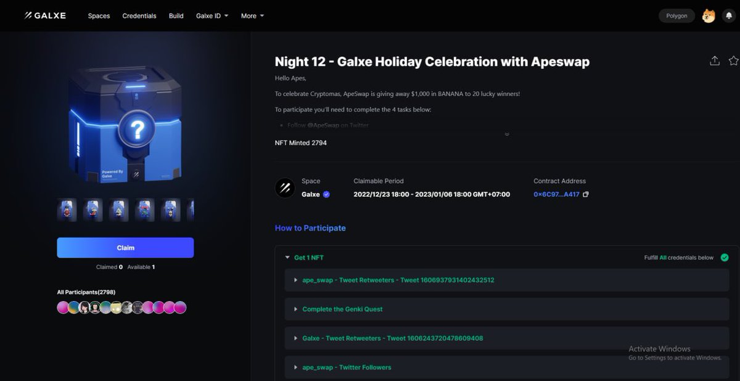Click Fulfill All credentials below text

(x=679, y=258)
